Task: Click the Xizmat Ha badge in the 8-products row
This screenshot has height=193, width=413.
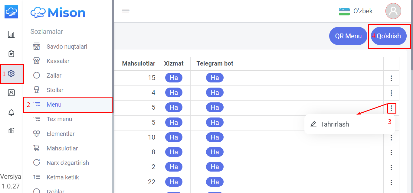Action: (174, 152)
